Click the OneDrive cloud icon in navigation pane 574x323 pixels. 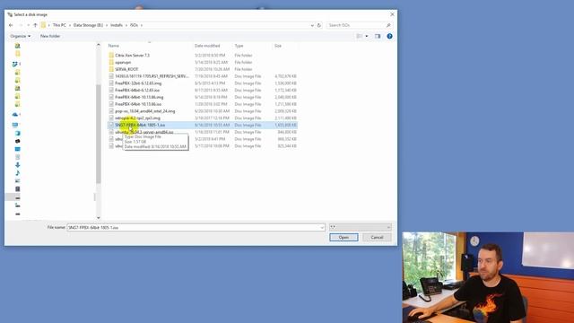point(14,115)
